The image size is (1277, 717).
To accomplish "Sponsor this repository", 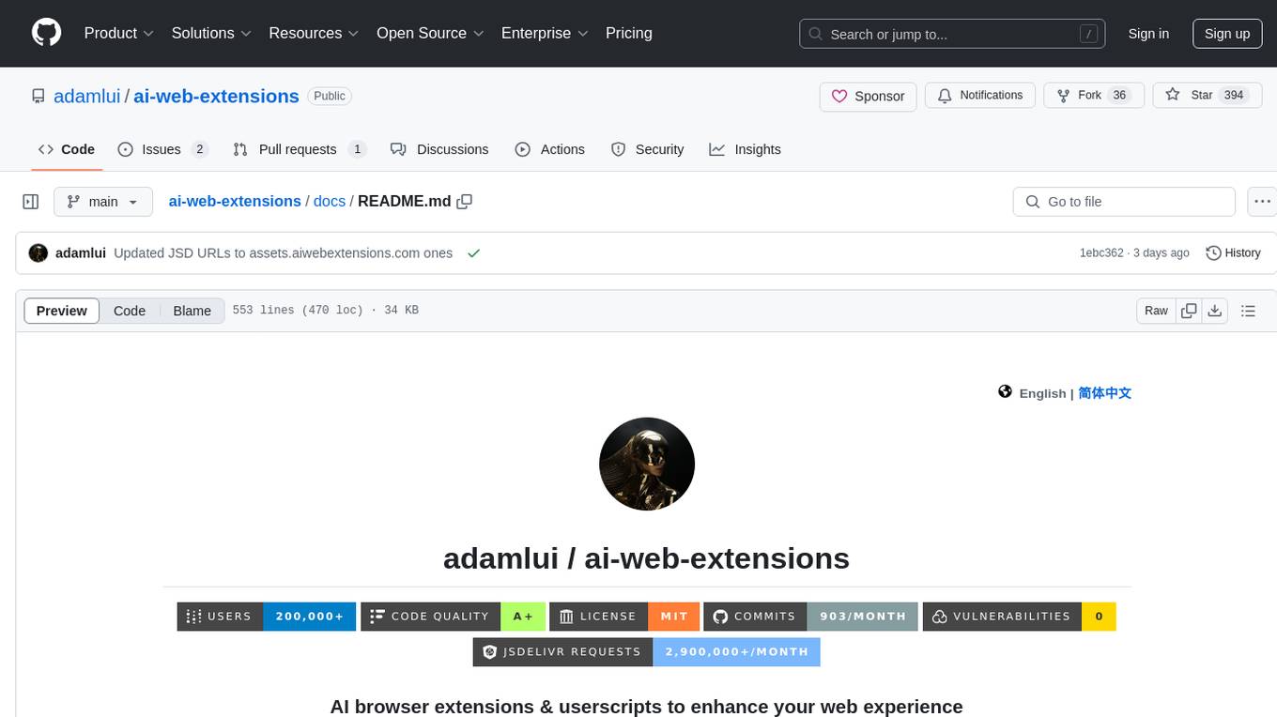I will click(x=869, y=96).
